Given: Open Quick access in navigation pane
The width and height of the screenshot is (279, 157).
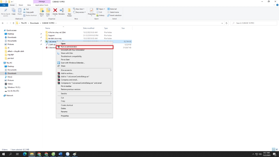Looking at the screenshot, I should pyautogui.click(x=12, y=30).
